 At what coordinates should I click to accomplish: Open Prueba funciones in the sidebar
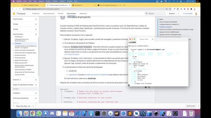tap(20, 58)
